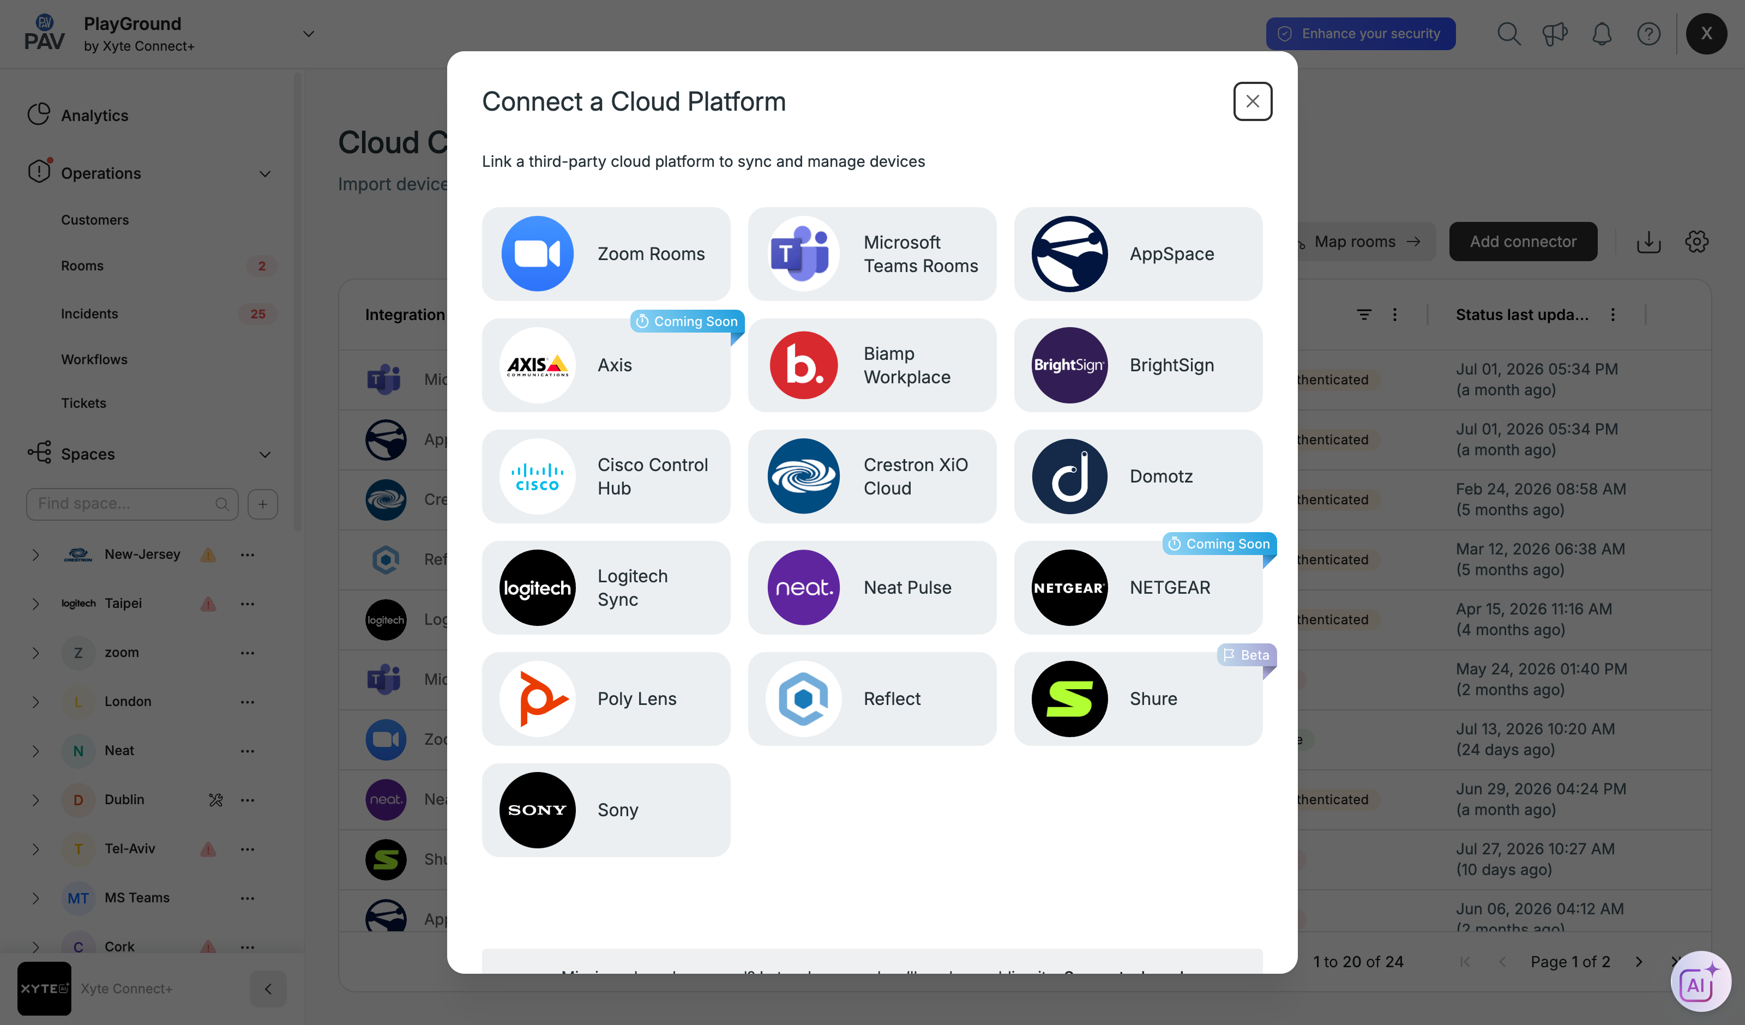Viewport: 1745px width, 1025px height.
Task: Expand the Tel-Aviv space
Action: [x=35, y=849]
